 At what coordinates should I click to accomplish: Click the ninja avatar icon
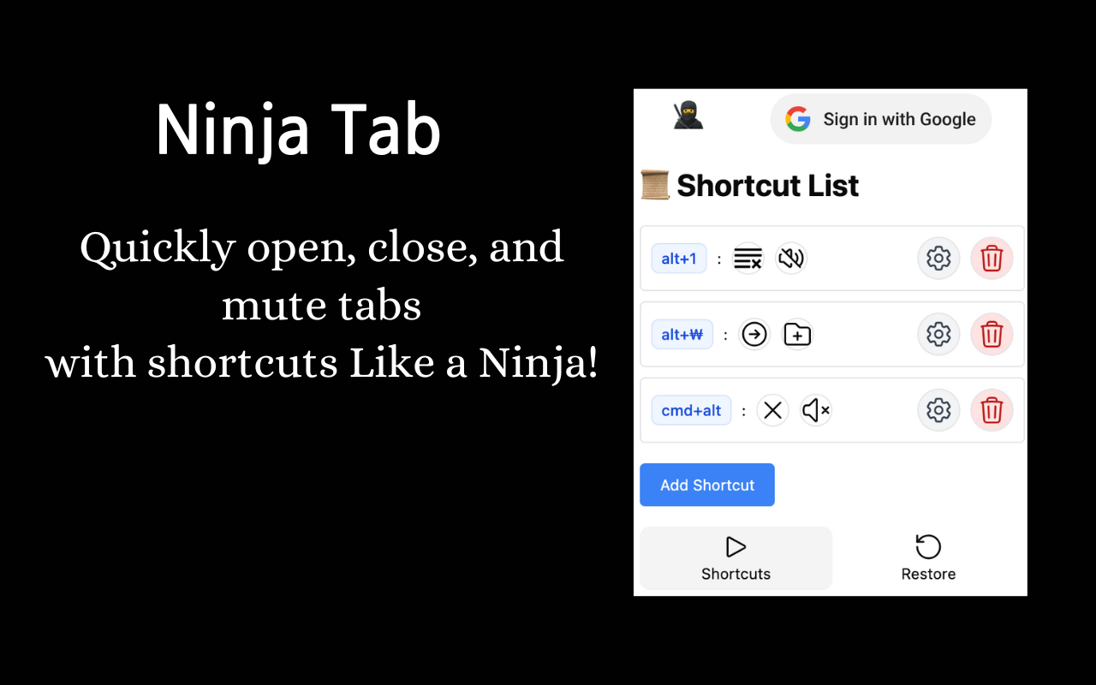coord(688,116)
